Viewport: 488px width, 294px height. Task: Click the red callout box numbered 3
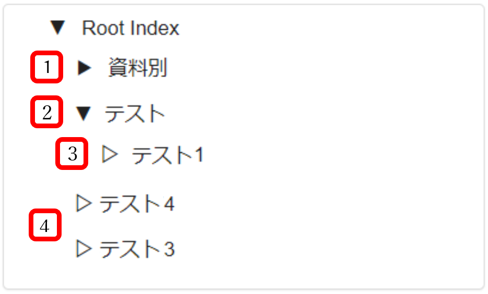72,153
